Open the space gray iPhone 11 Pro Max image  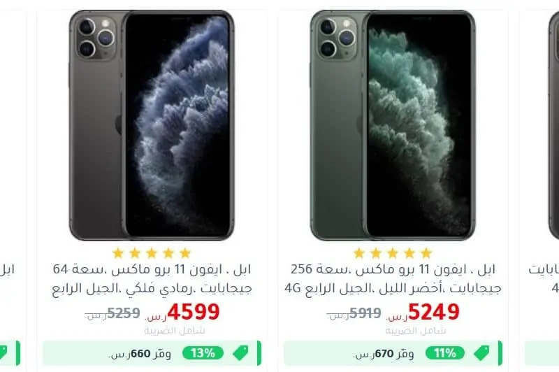pyautogui.click(x=152, y=125)
